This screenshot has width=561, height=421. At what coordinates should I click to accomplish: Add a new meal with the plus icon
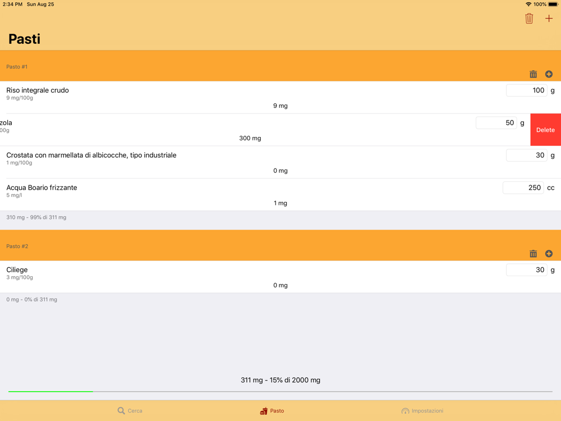tap(549, 19)
